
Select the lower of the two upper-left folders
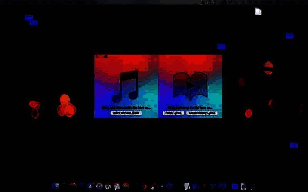tap(33, 23)
